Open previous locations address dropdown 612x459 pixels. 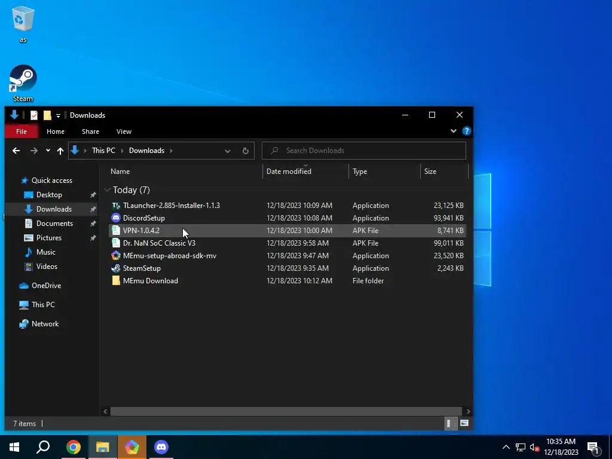[228, 151]
